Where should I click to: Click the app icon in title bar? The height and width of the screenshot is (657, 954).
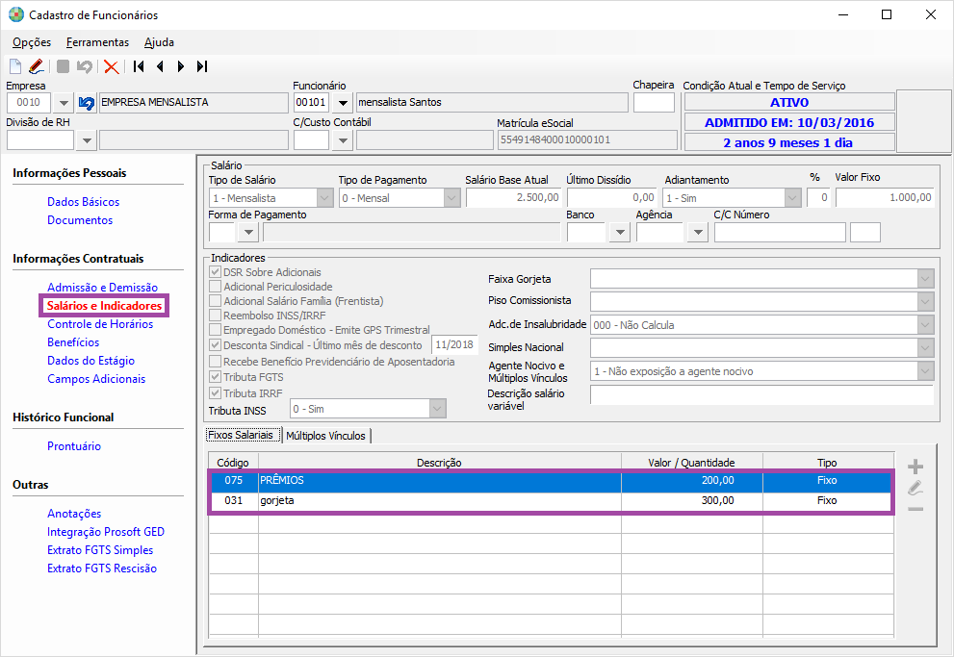point(15,14)
